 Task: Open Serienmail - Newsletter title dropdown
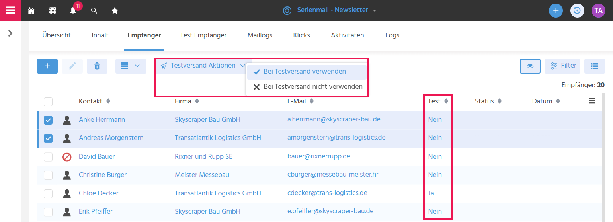tap(329, 10)
